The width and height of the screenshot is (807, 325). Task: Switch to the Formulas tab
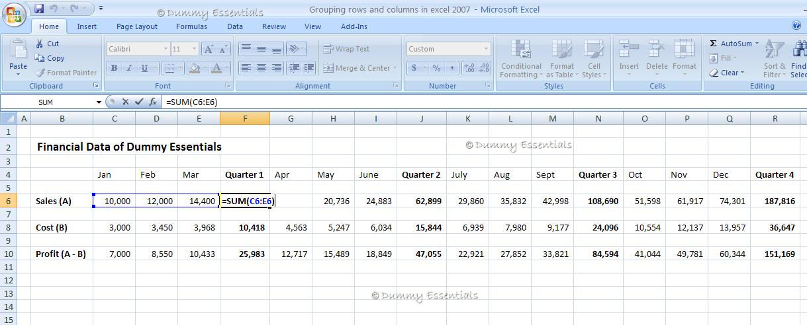coord(191,26)
